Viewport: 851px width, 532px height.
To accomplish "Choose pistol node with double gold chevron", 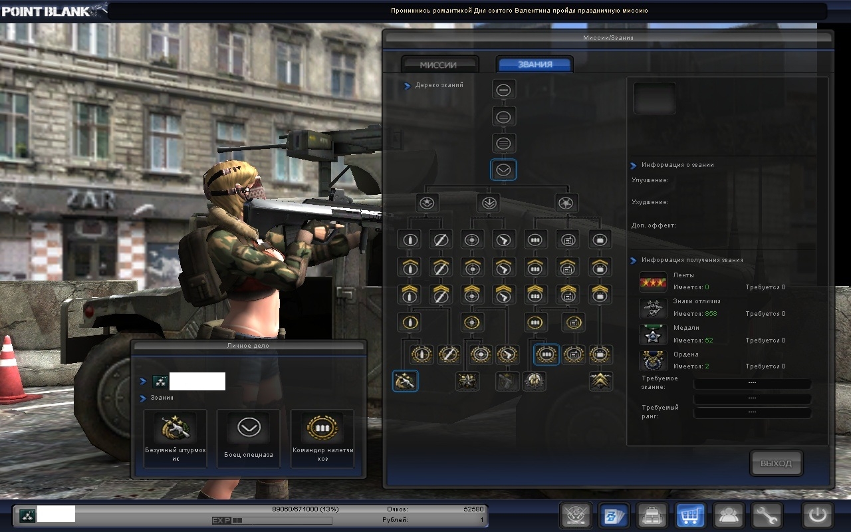I will 504,294.
